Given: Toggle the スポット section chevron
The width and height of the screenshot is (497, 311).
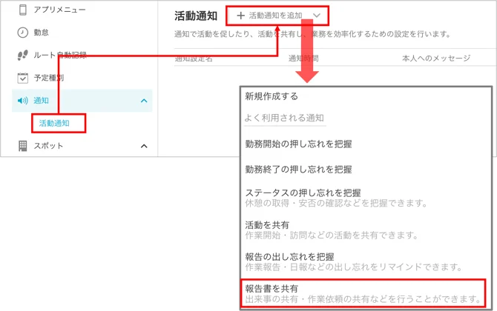Looking at the screenshot, I should pyautogui.click(x=144, y=146).
